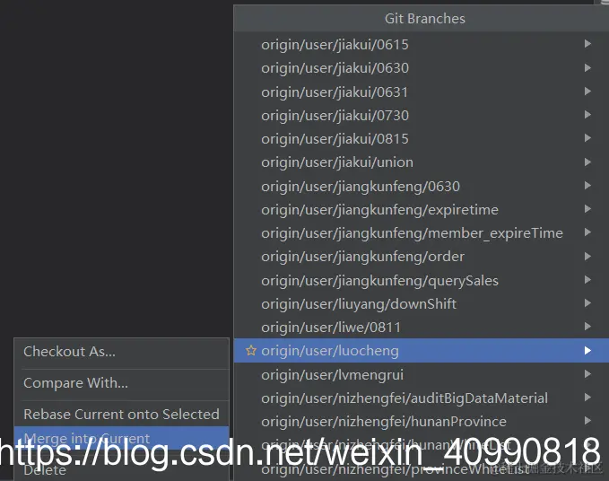Select branch origin/user/jiangkunfeng/expiretime
This screenshot has width=609, height=481.
pos(422,210)
